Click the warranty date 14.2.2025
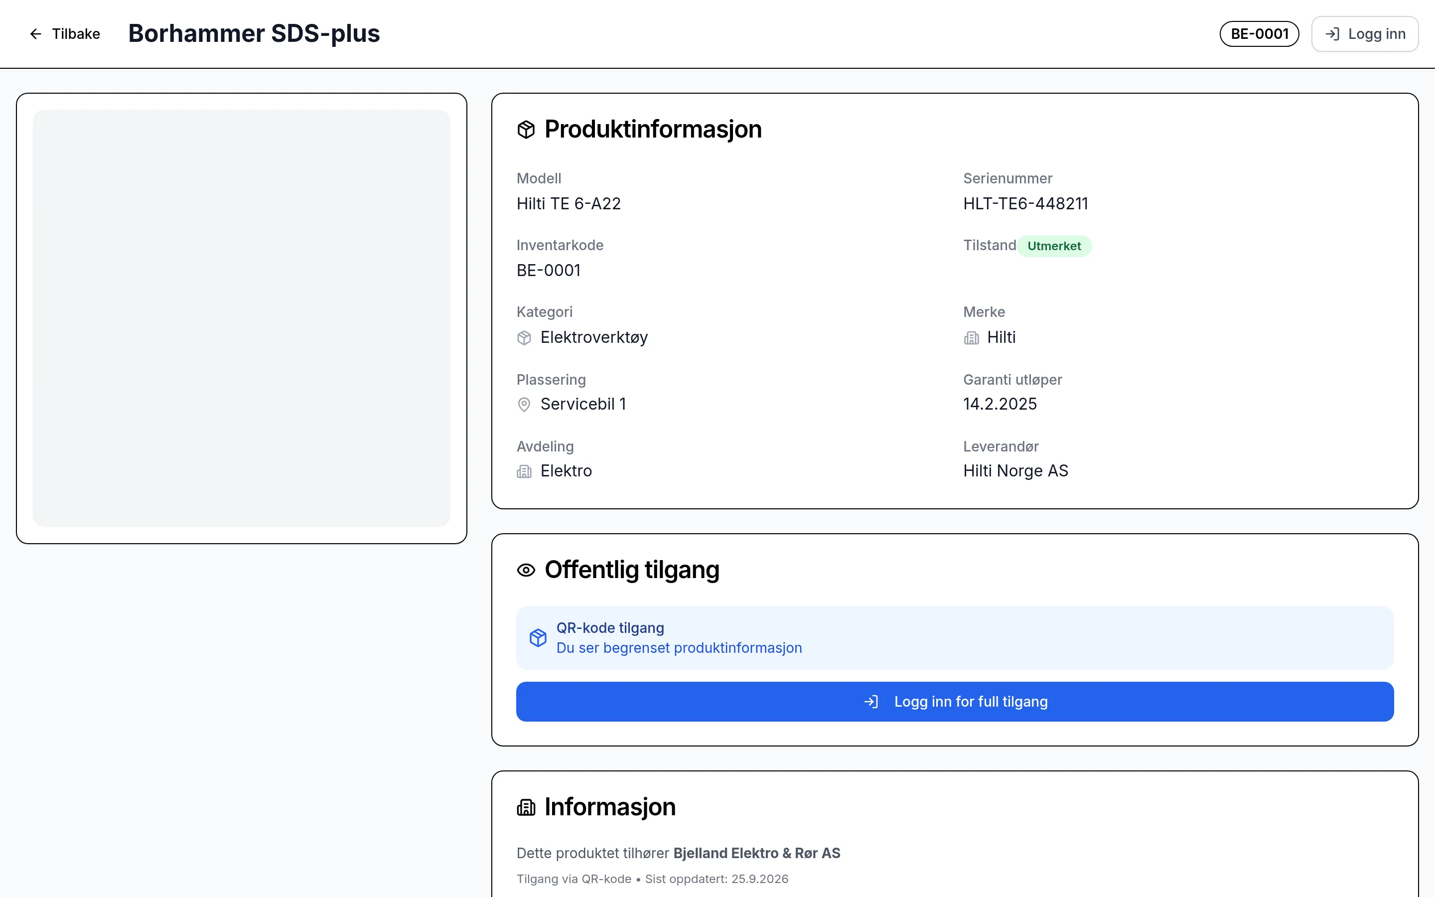1435x897 pixels. 1000,404
